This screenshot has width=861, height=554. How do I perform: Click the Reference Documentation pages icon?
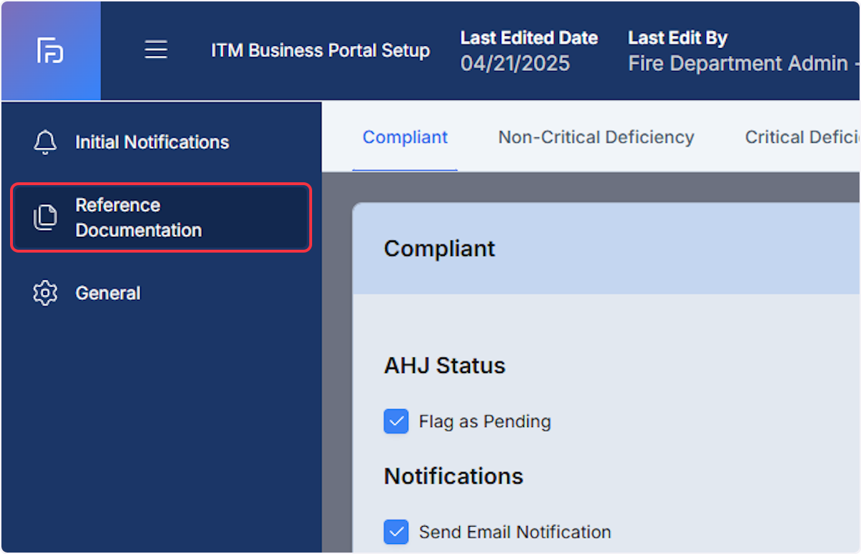45,217
